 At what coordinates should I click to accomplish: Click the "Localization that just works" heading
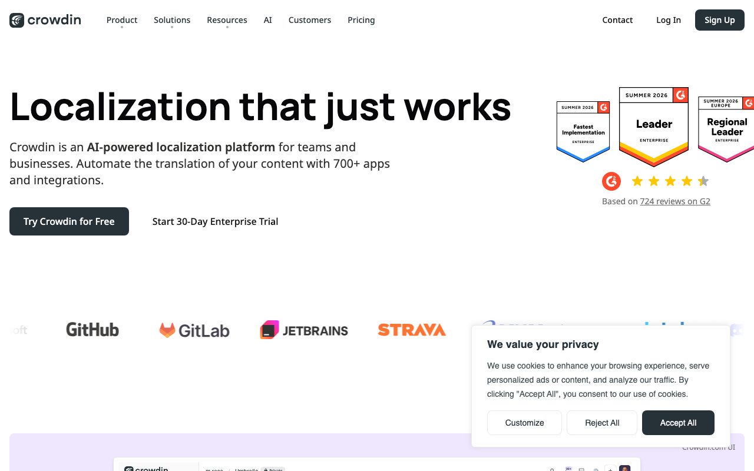pyautogui.click(x=260, y=107)
